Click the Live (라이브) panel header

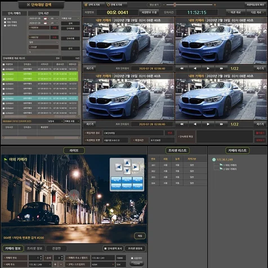(74, 150)
